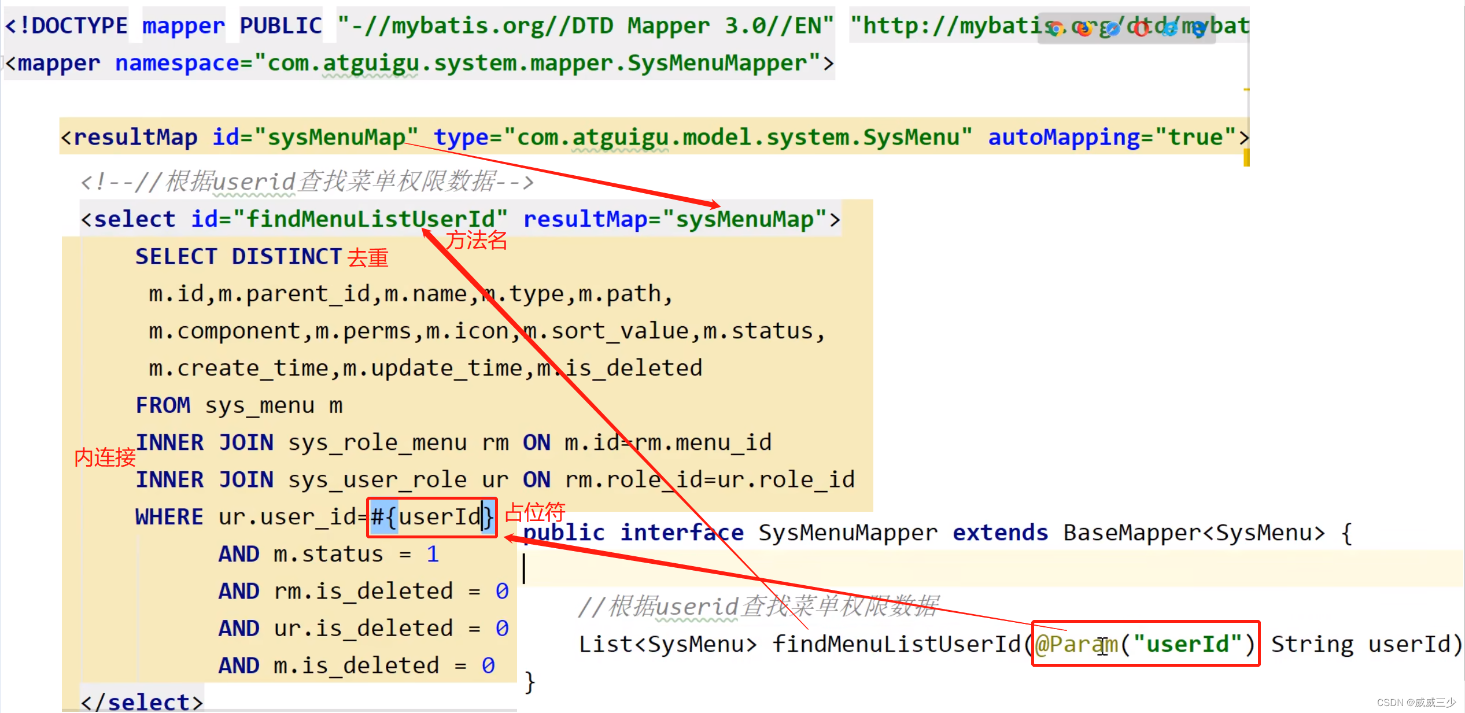This screenshot has width=1465, height=713.
Task: Click the String userId parameter
Action: [x=1361, y=644]
